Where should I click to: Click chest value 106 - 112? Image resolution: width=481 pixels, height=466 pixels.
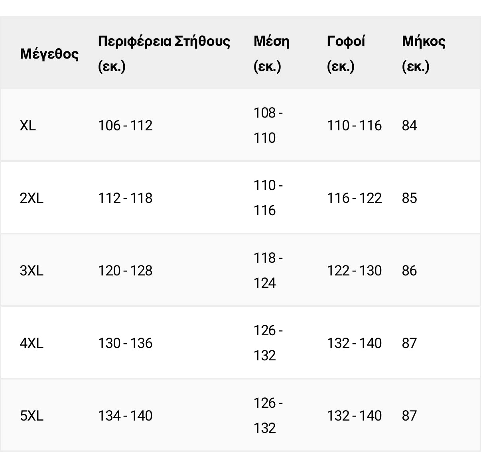(x=125, y=126)
